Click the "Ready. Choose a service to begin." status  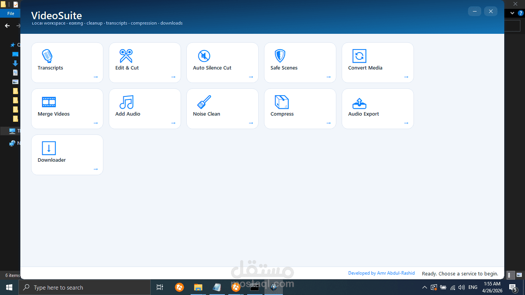coord(460,274)
